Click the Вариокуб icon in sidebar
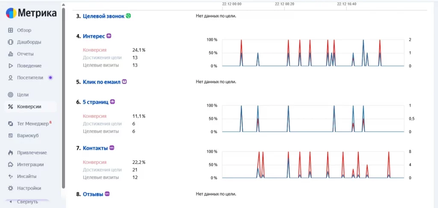The image size is (438, 208). tap(11, 136)
